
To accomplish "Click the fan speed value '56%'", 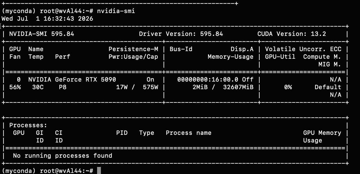I will click(15, 87).
